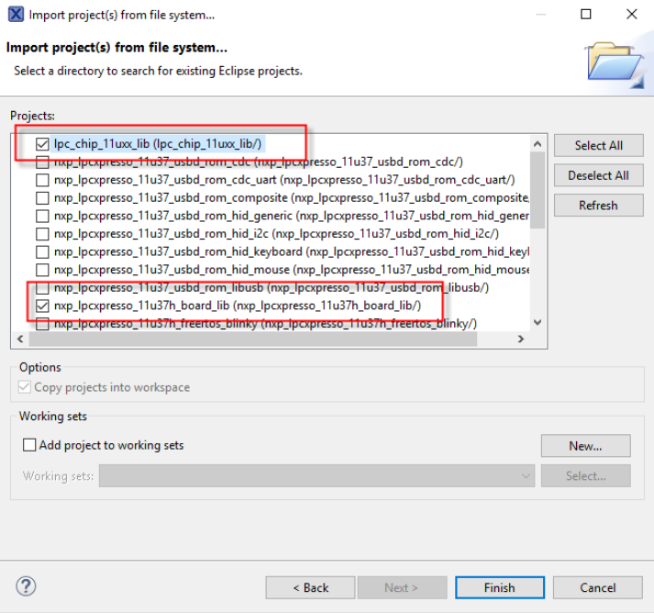This screenshot has width=654, height=613.
Task: Click the Next > button
Action: tap(402, 587)
